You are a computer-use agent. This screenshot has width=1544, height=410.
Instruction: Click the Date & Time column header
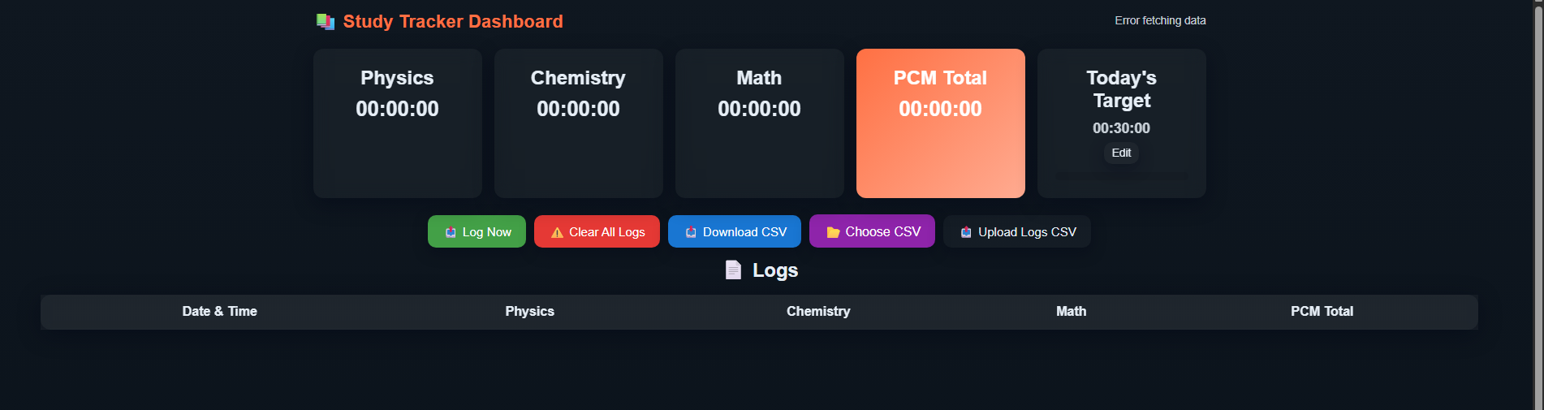tap(219, 311)
